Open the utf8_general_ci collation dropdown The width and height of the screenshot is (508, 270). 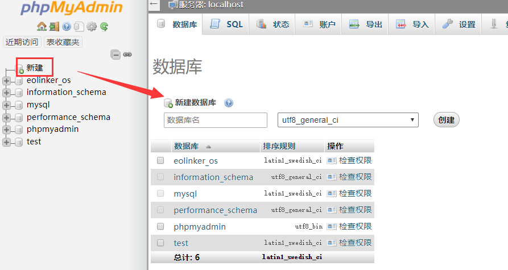348,120
